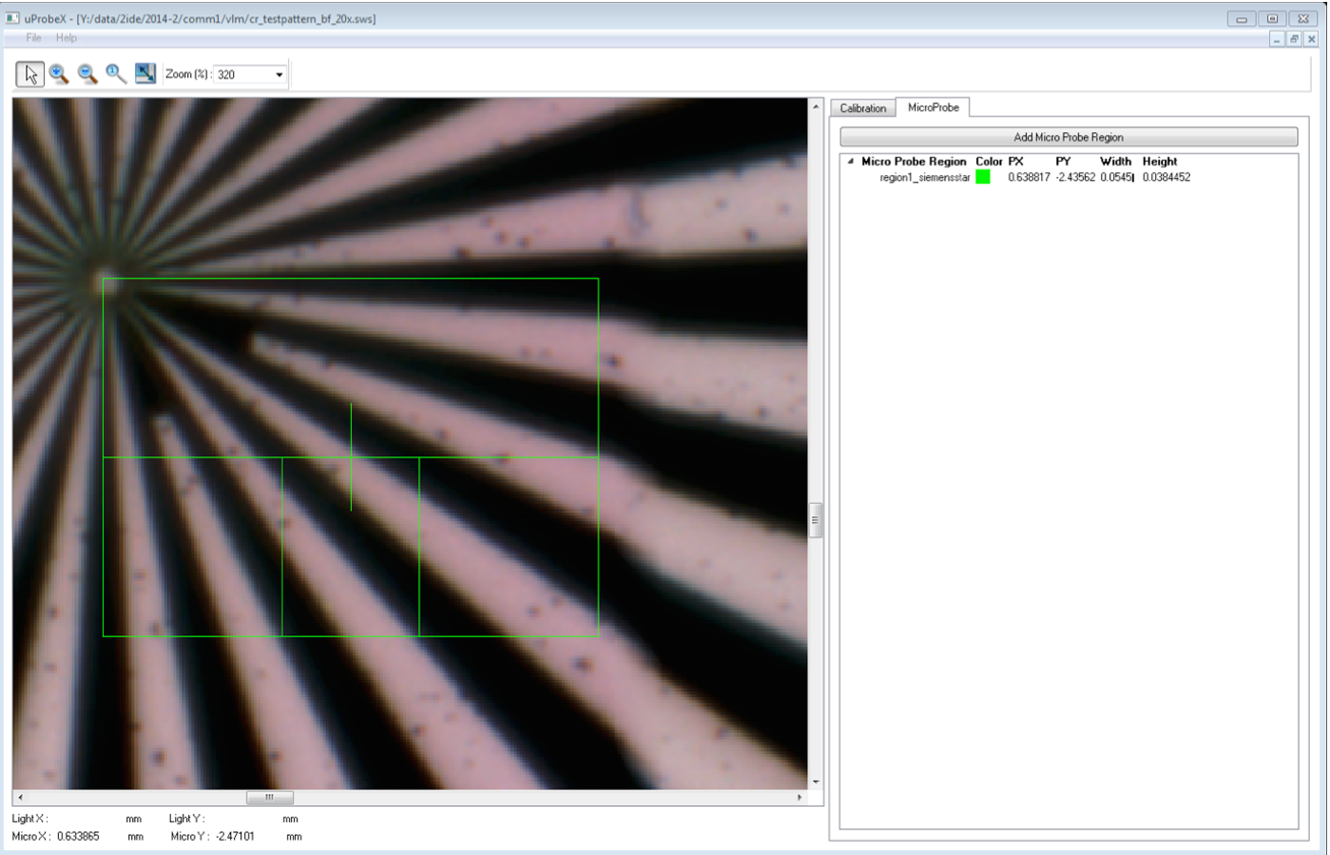The width and height of the screenshot is (1330, 855).
Task: Select the MicroProbe tab
Action: (x=934, y=107)
